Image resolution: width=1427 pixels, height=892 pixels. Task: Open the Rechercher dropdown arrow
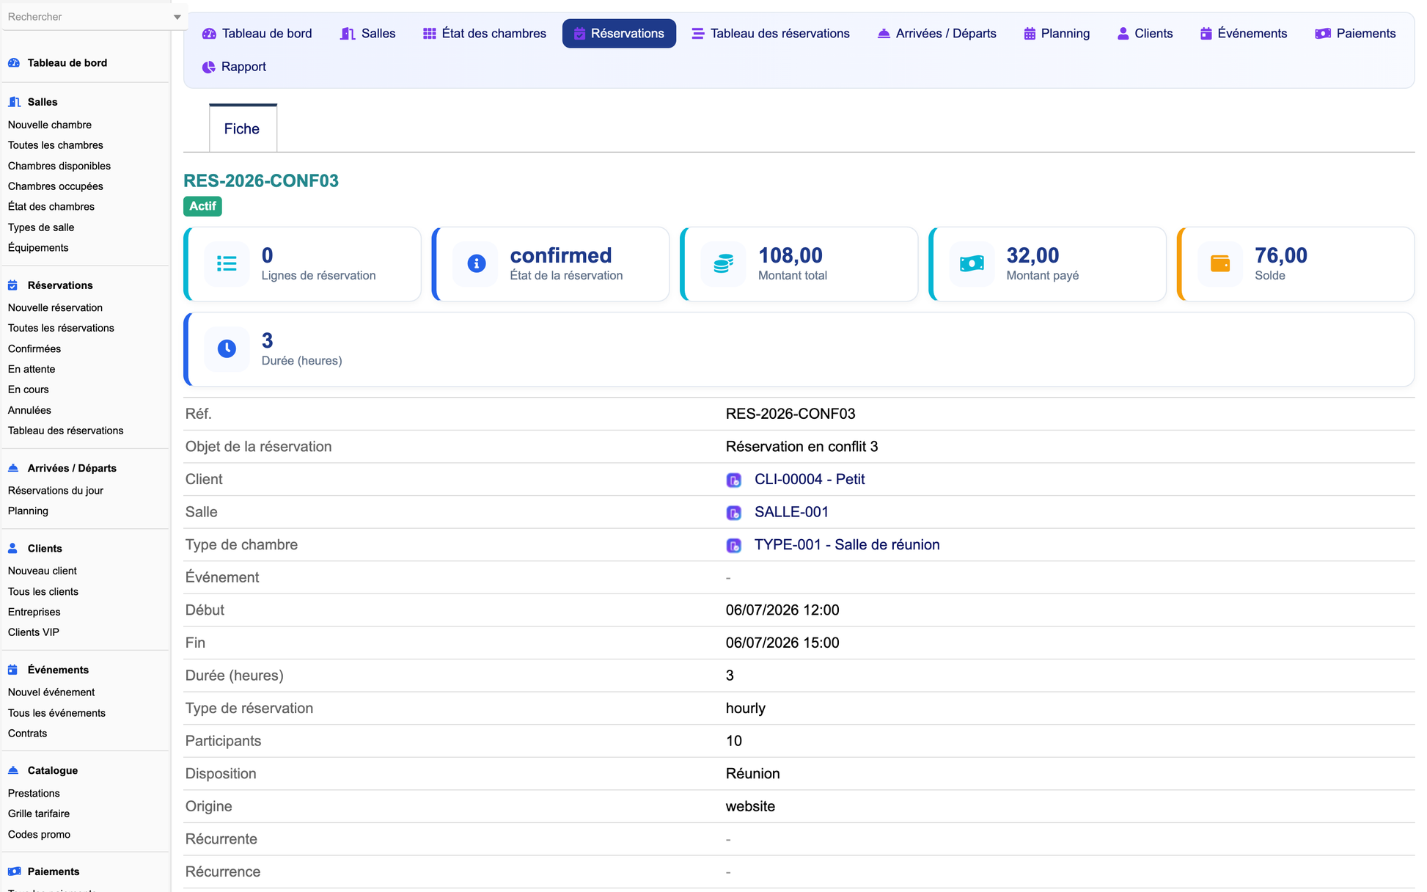point(177,17)
